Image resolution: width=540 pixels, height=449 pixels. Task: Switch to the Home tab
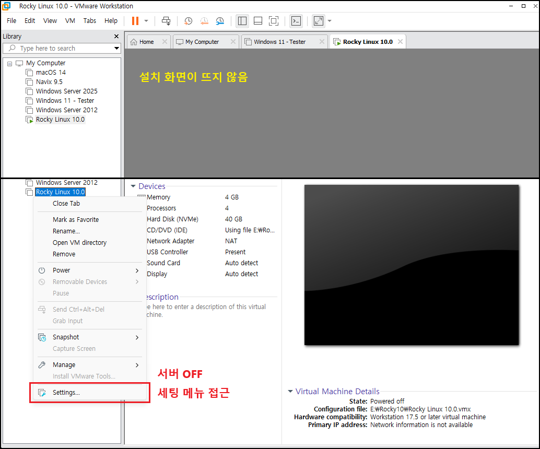click(146, 42)
